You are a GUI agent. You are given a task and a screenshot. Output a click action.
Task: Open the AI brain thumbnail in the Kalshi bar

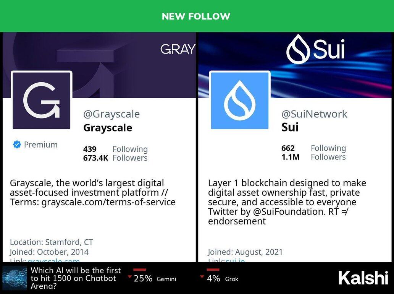tap(15, 278)
